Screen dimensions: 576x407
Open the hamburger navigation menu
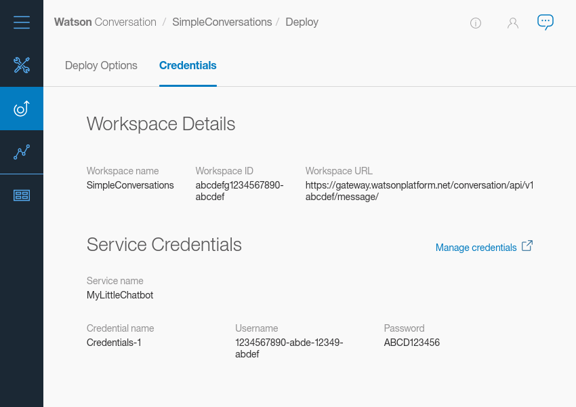point(22,22)
